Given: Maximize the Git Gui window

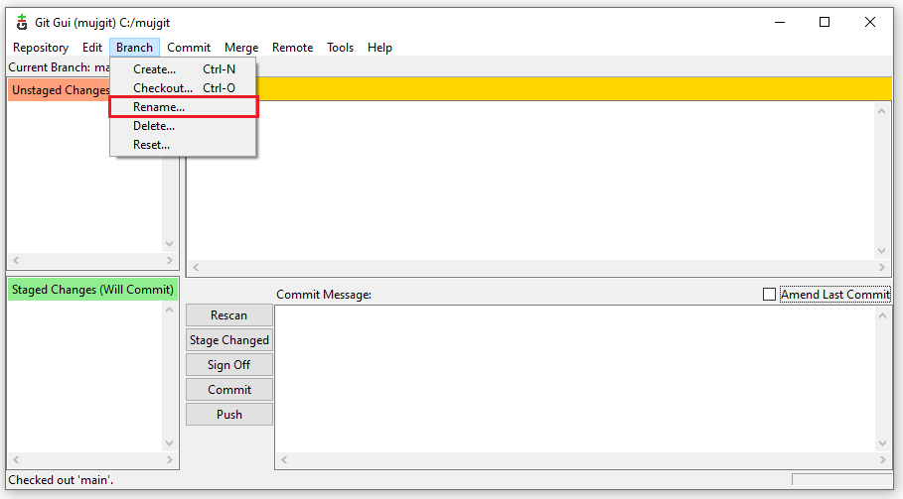Looking at the screenshot, I should (825, 23).
